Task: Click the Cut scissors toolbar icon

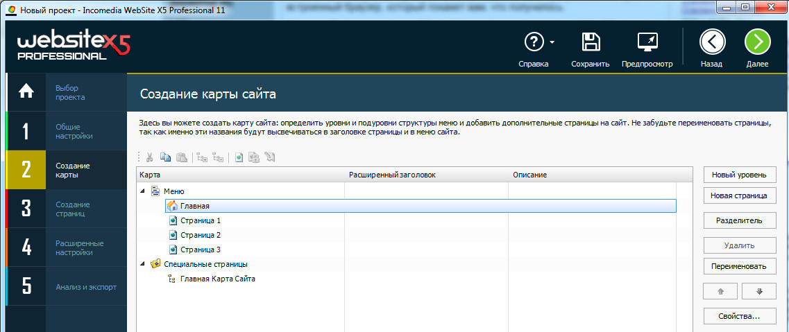Action: (x=149, y=157)
